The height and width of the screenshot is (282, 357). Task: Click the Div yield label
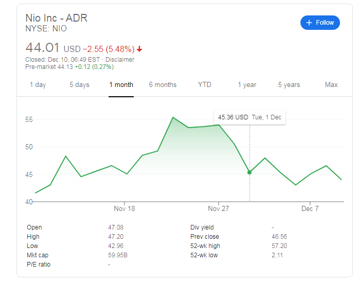coord(202,227)
